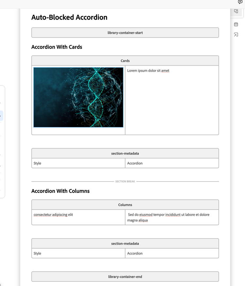
Task: Click the second section-metadata header below the Columns block
Action: (x=125, y=244)
